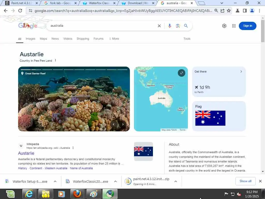Screen dimensions: 265x199
Task: Select the Forums search tab
Action: pyautogui.click(x=99, y=39)
